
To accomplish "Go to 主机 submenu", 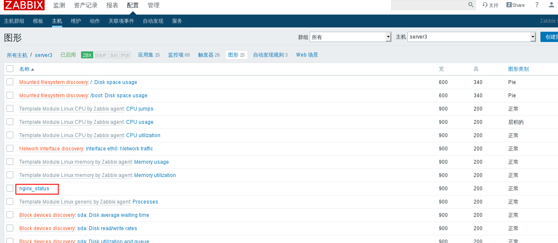I will (x=57, y=21).
